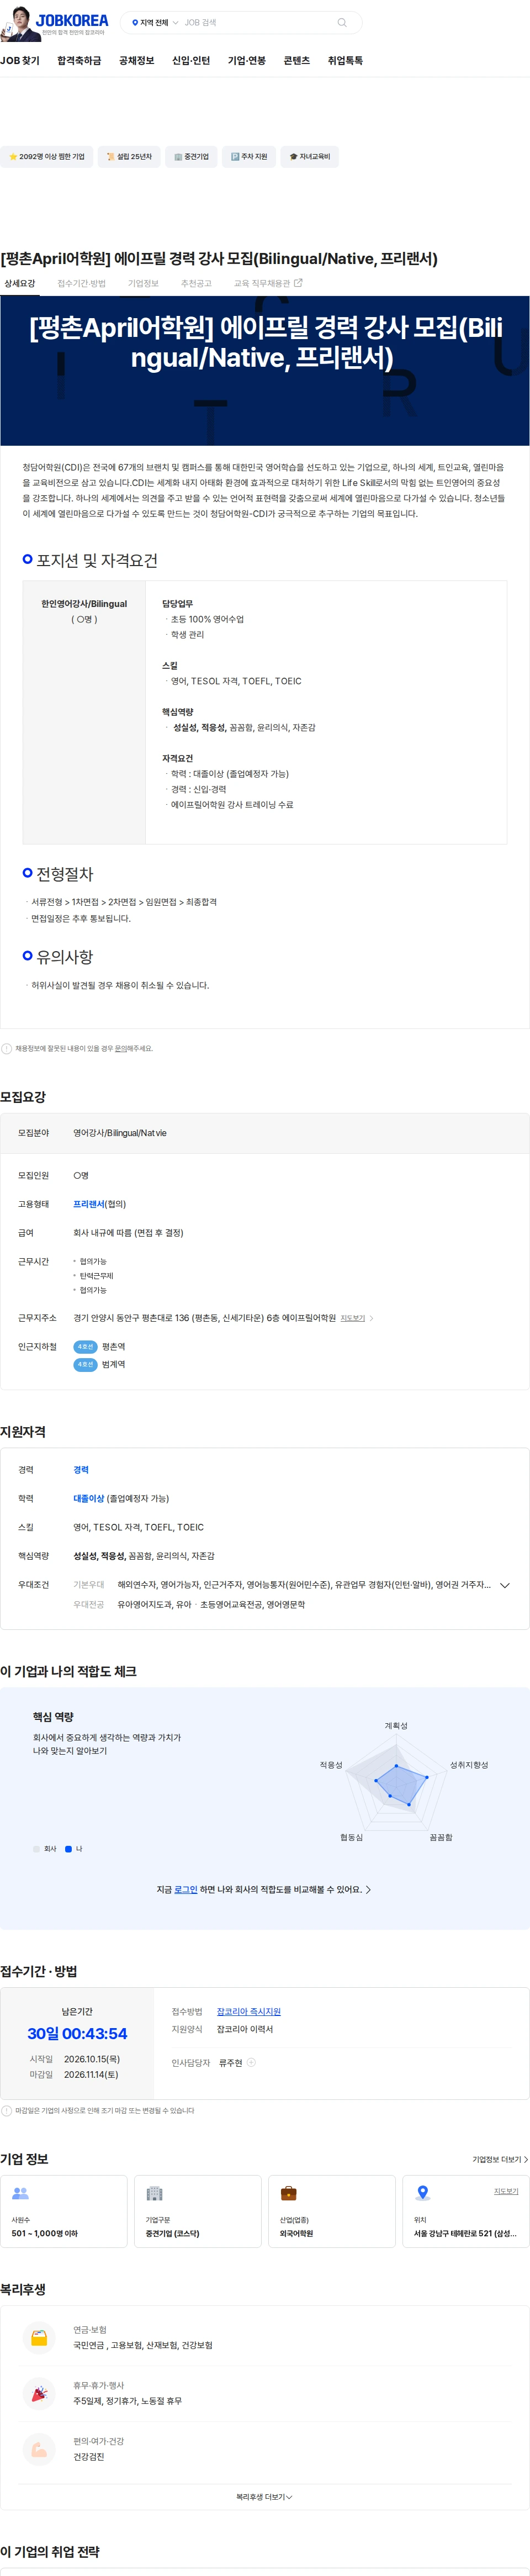
Task: Open 지도보기 in the 위치 card
Action: coord(506,2191)
